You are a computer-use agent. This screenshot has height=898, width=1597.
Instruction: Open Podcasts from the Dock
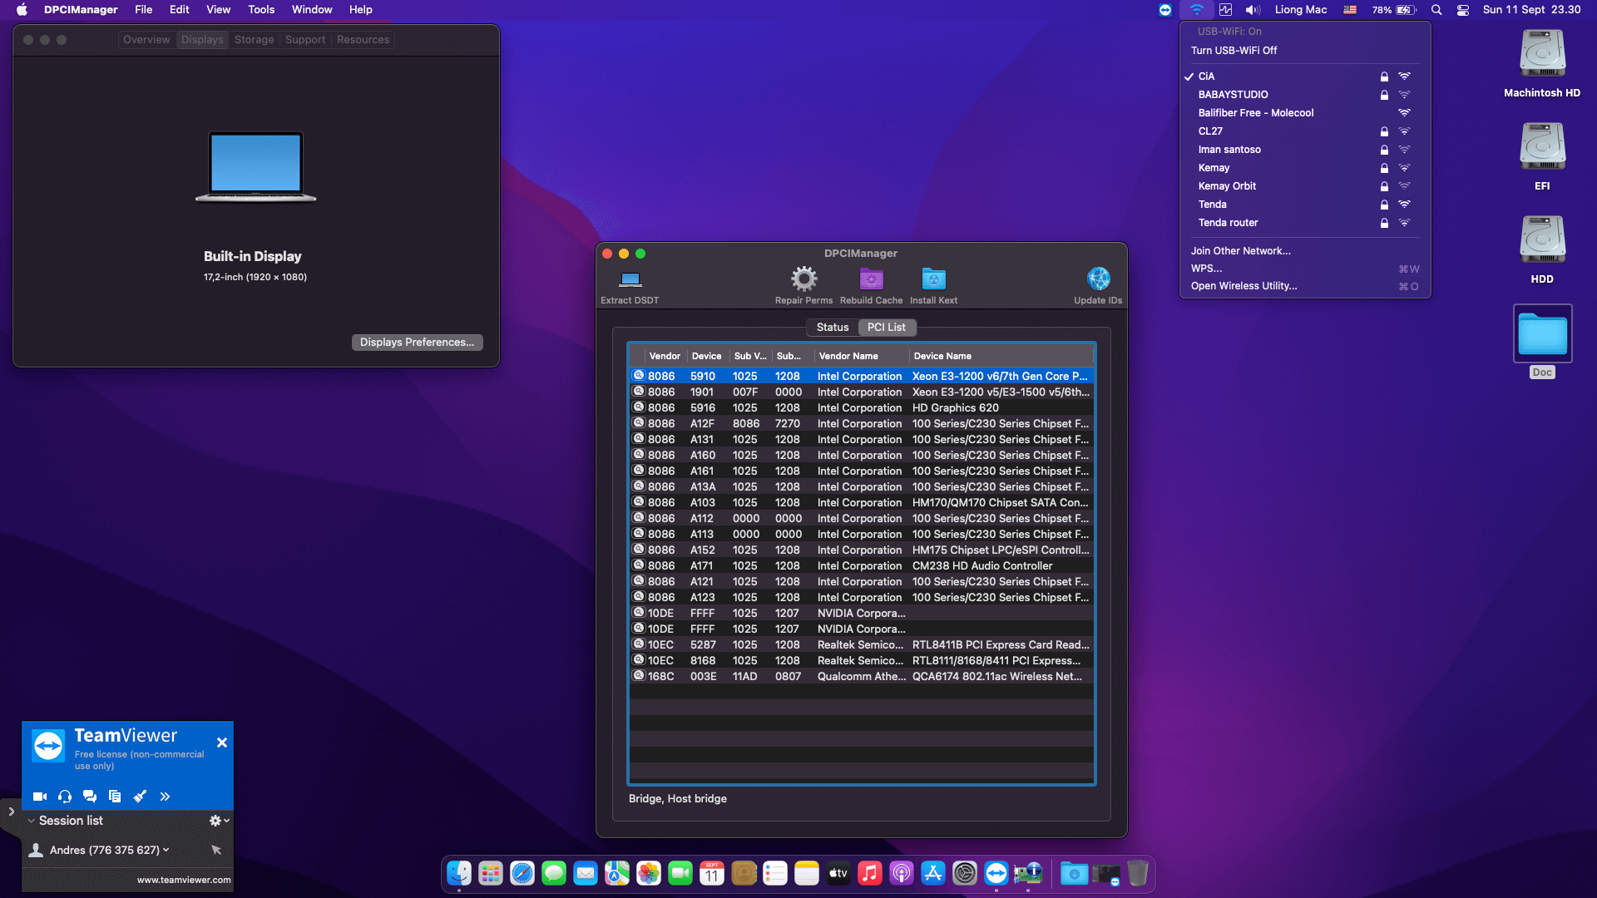pyautogui.click(x=902, y=873)
